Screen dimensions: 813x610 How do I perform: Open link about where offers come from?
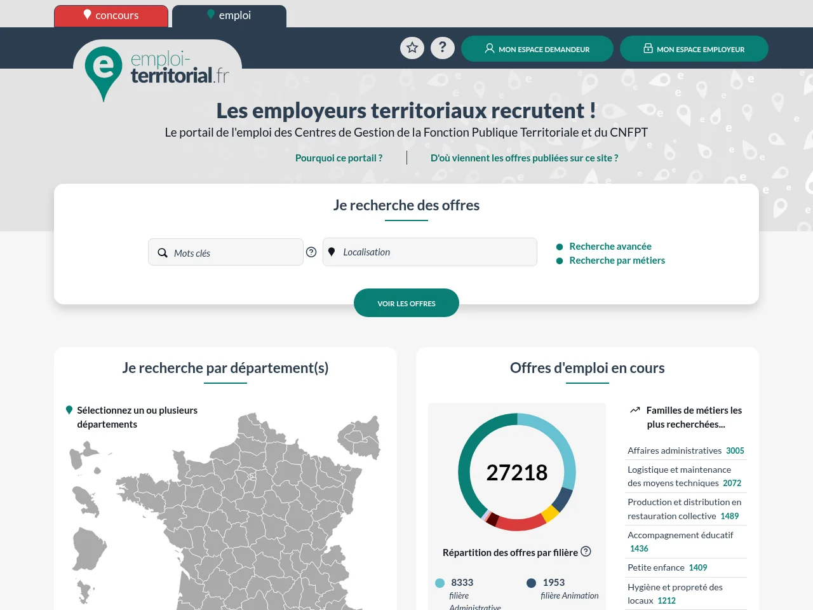click(x=525, y=158)
